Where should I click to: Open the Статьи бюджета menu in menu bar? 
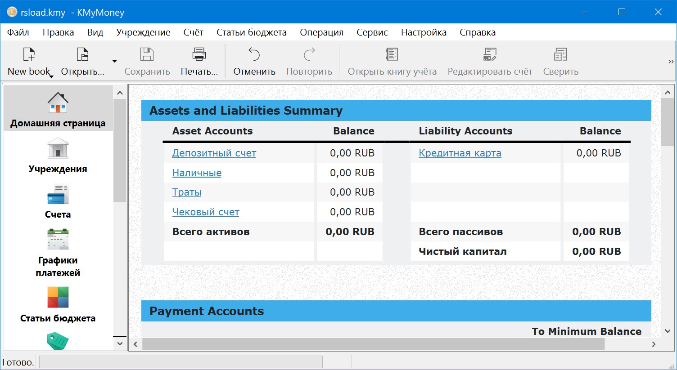[252, 32]
